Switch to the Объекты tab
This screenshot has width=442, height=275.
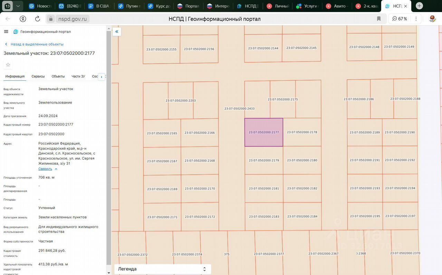click(58, 76)
